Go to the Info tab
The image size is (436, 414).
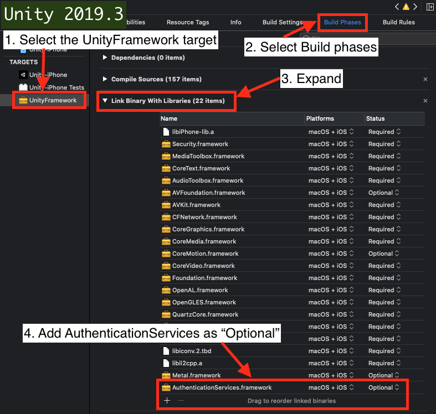(235, 22)
